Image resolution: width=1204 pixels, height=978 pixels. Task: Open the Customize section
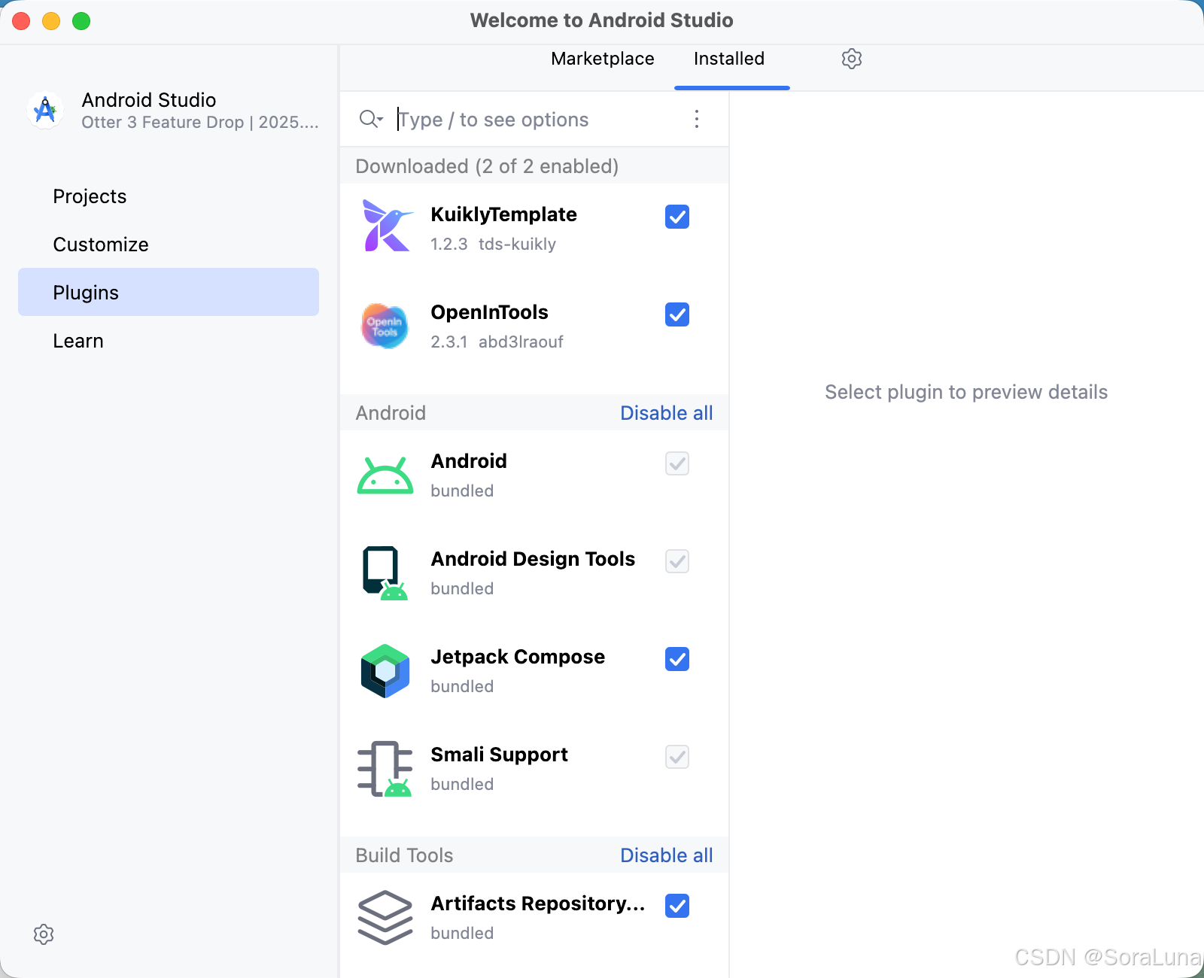[169, 244]
